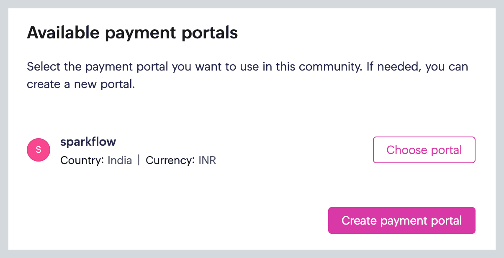
Task: Click the separator between India and Currency
Action: click(139, 160)
